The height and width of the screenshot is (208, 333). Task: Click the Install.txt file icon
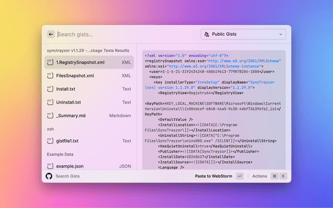tap(50, 89)
